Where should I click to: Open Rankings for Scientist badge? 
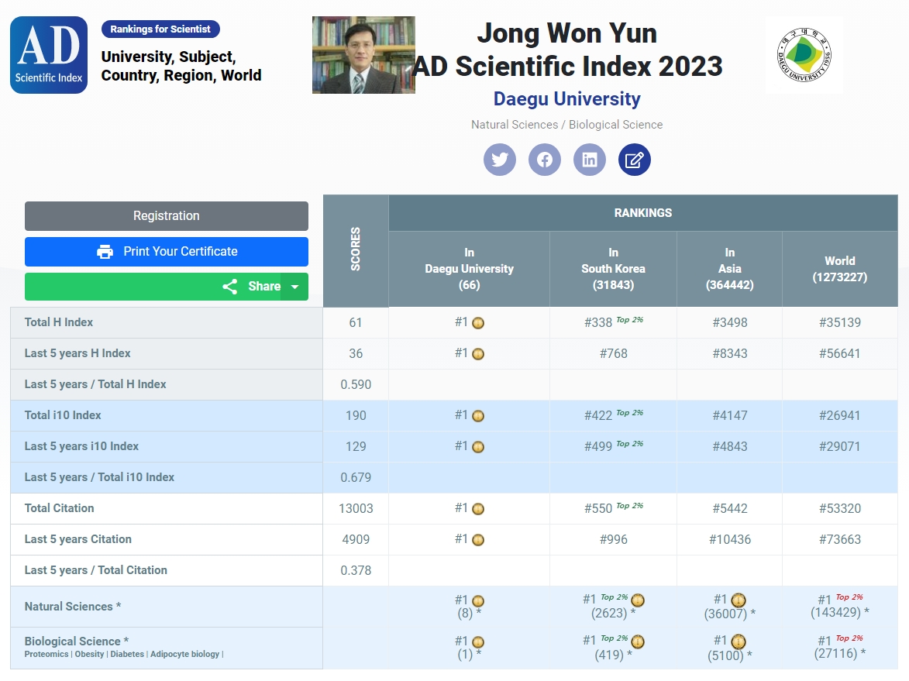(160, 29)
